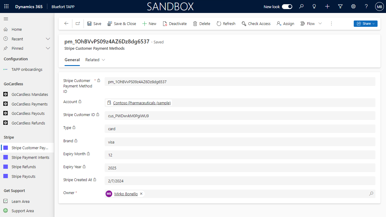Open the more commands overflow menu

(331, 24)
